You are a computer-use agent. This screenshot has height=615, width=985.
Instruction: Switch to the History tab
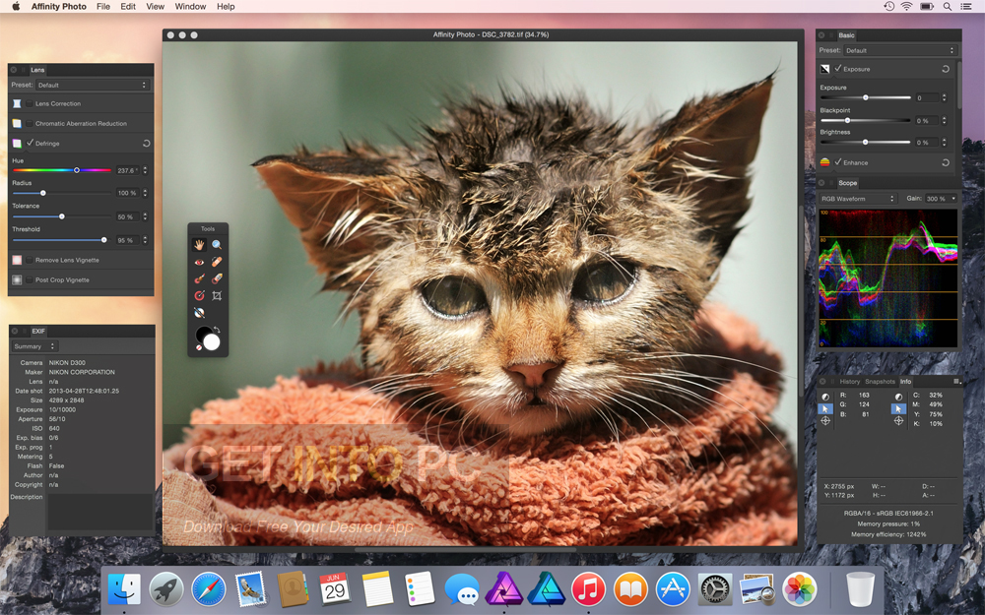coord(849,381)
